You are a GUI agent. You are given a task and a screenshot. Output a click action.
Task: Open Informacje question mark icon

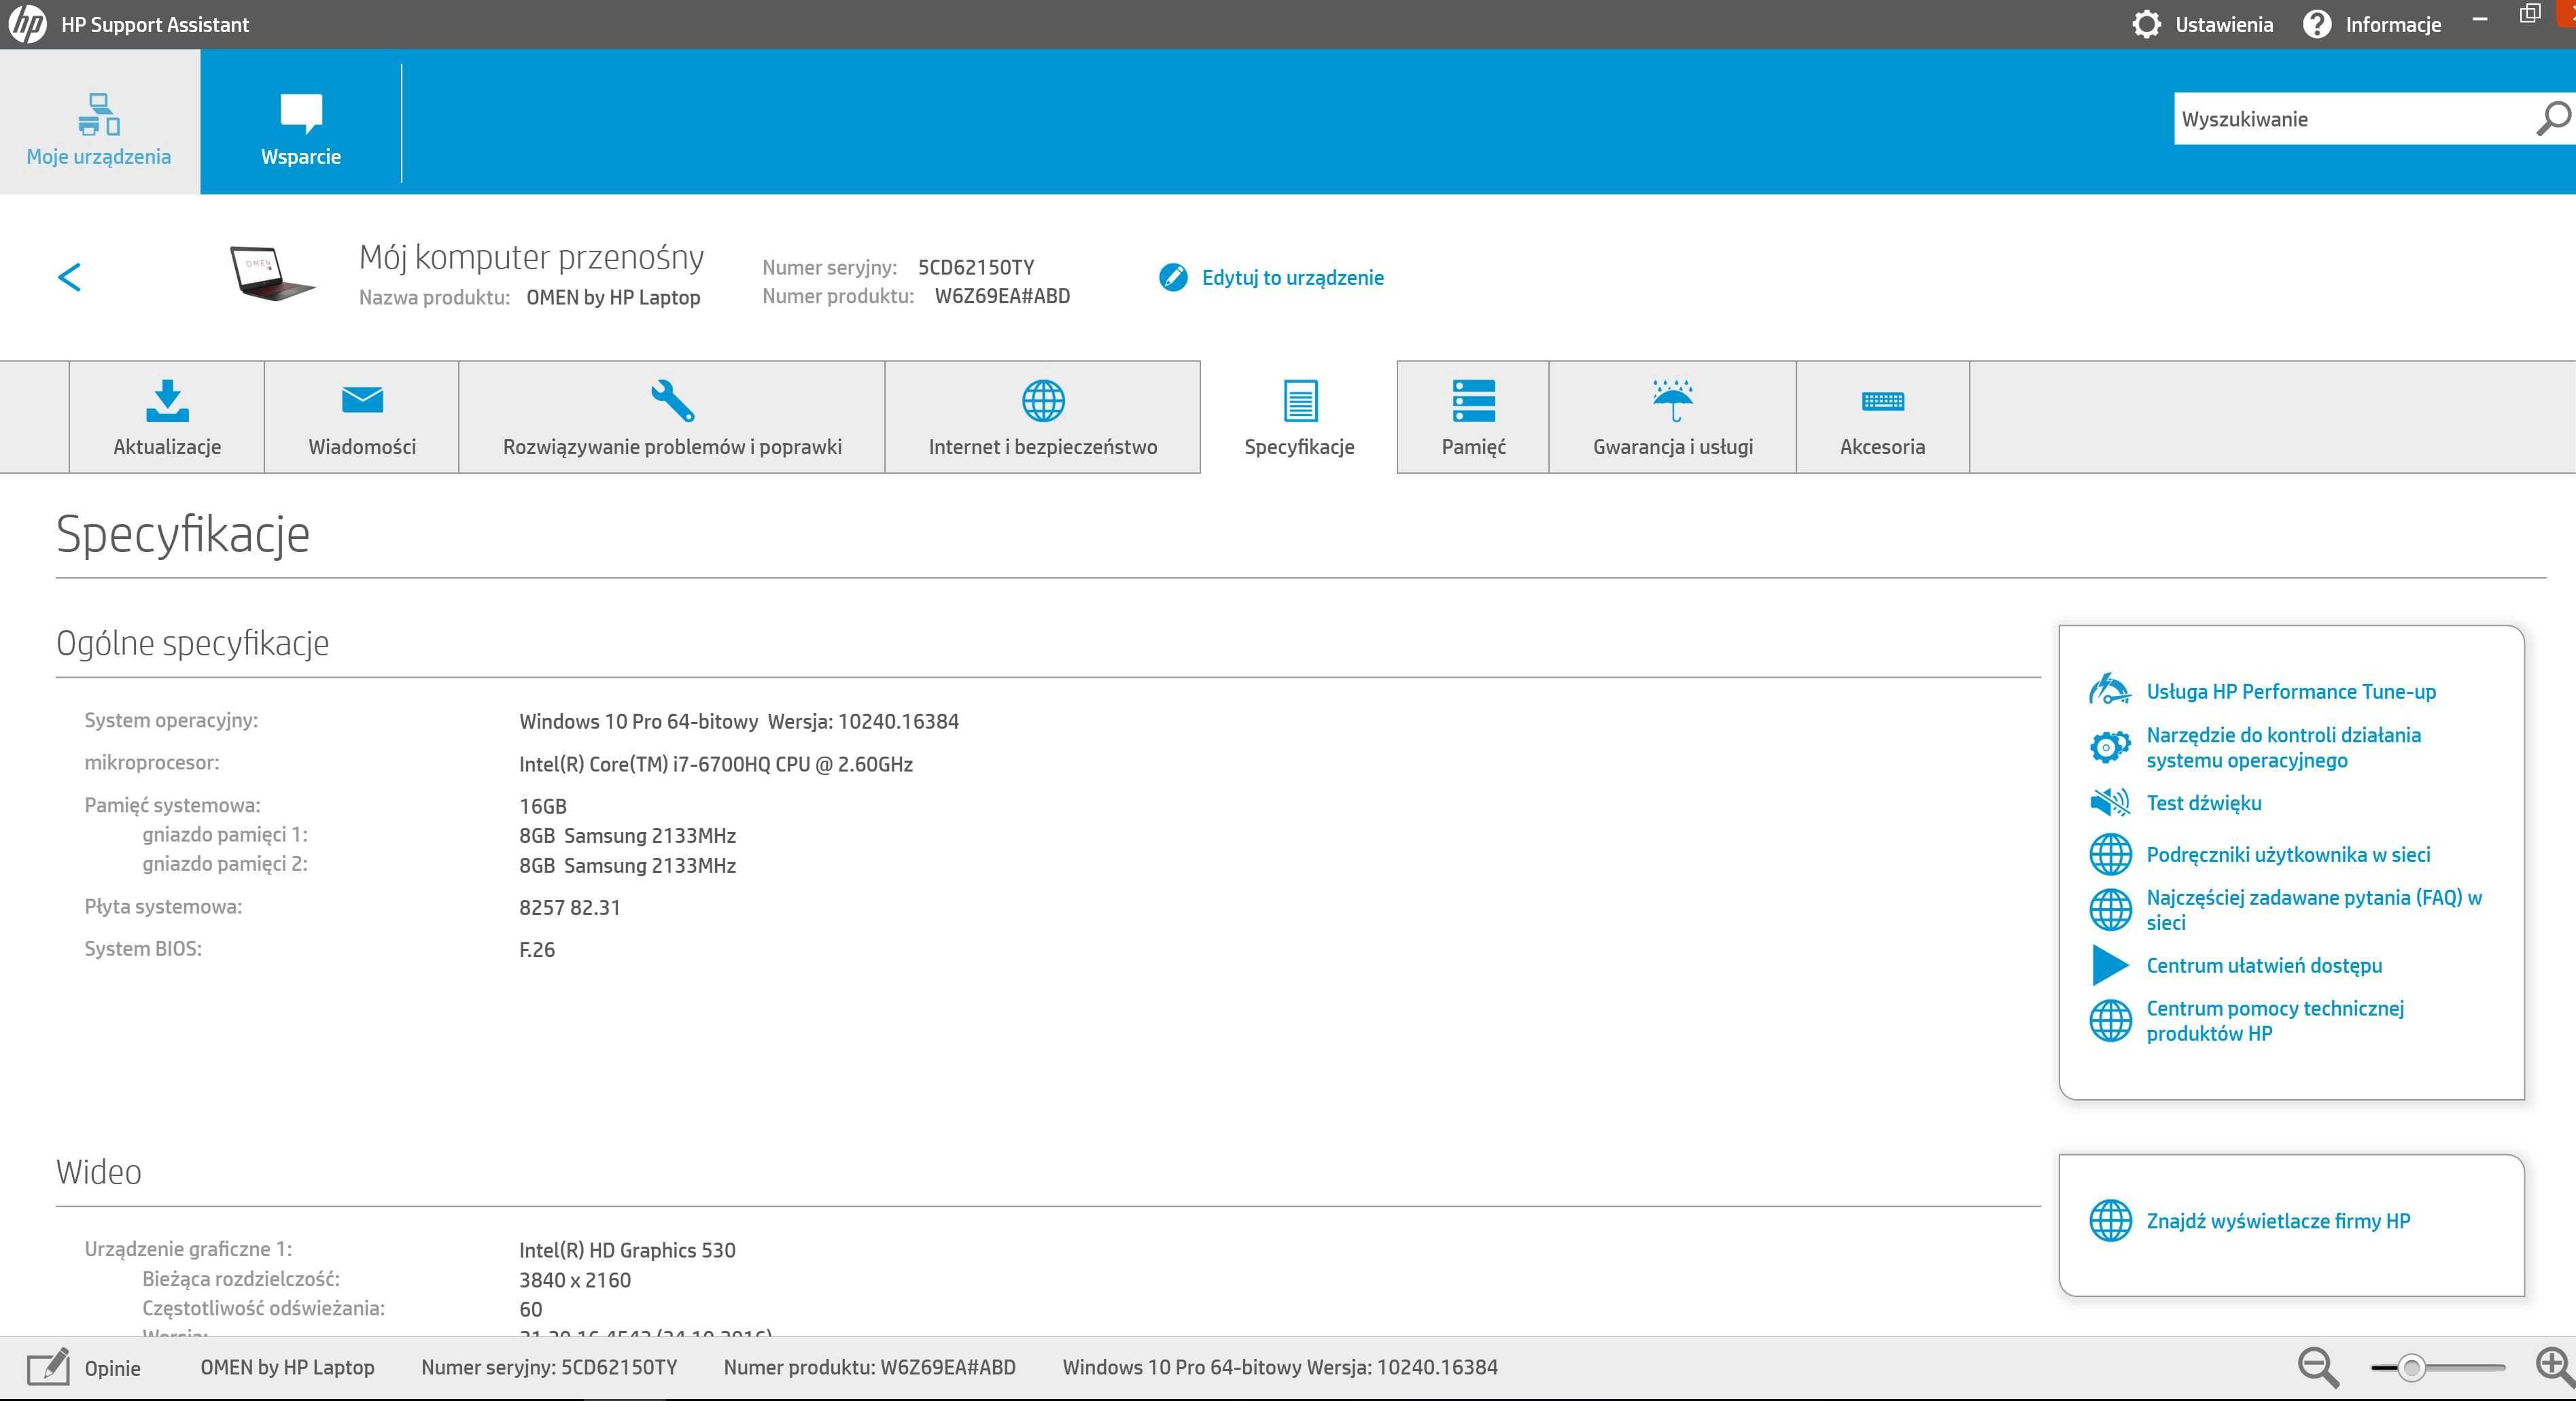point(2316,24)
